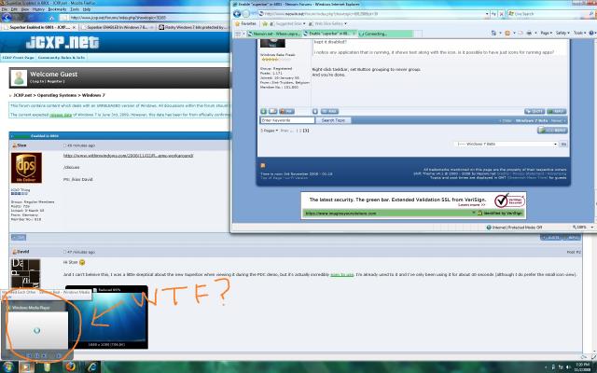Image resolution: width=597 pixels, height=373 pixels.
Task: Click the Windows Media Player taskbar icon
Action: pyautogui.click(x=27, y=367)
